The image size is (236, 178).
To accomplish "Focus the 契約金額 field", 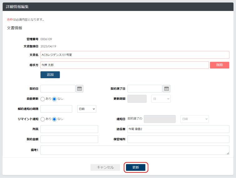I will coord(69,139).
